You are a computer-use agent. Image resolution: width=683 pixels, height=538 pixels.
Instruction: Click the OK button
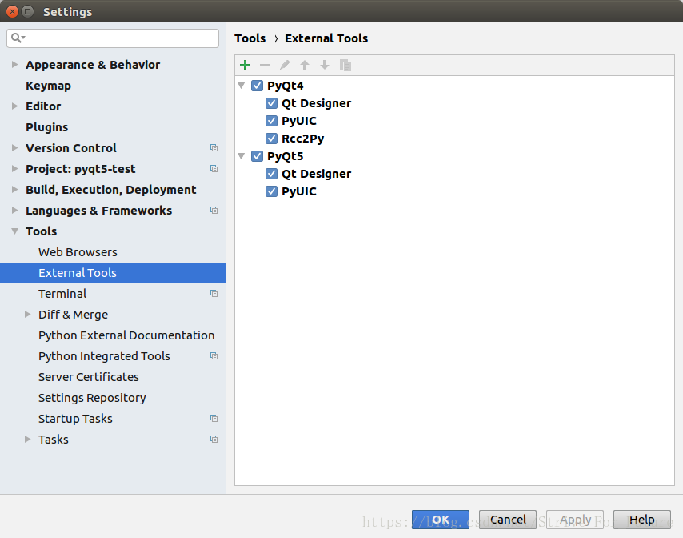pyautogui.click(x=441, y=520)
